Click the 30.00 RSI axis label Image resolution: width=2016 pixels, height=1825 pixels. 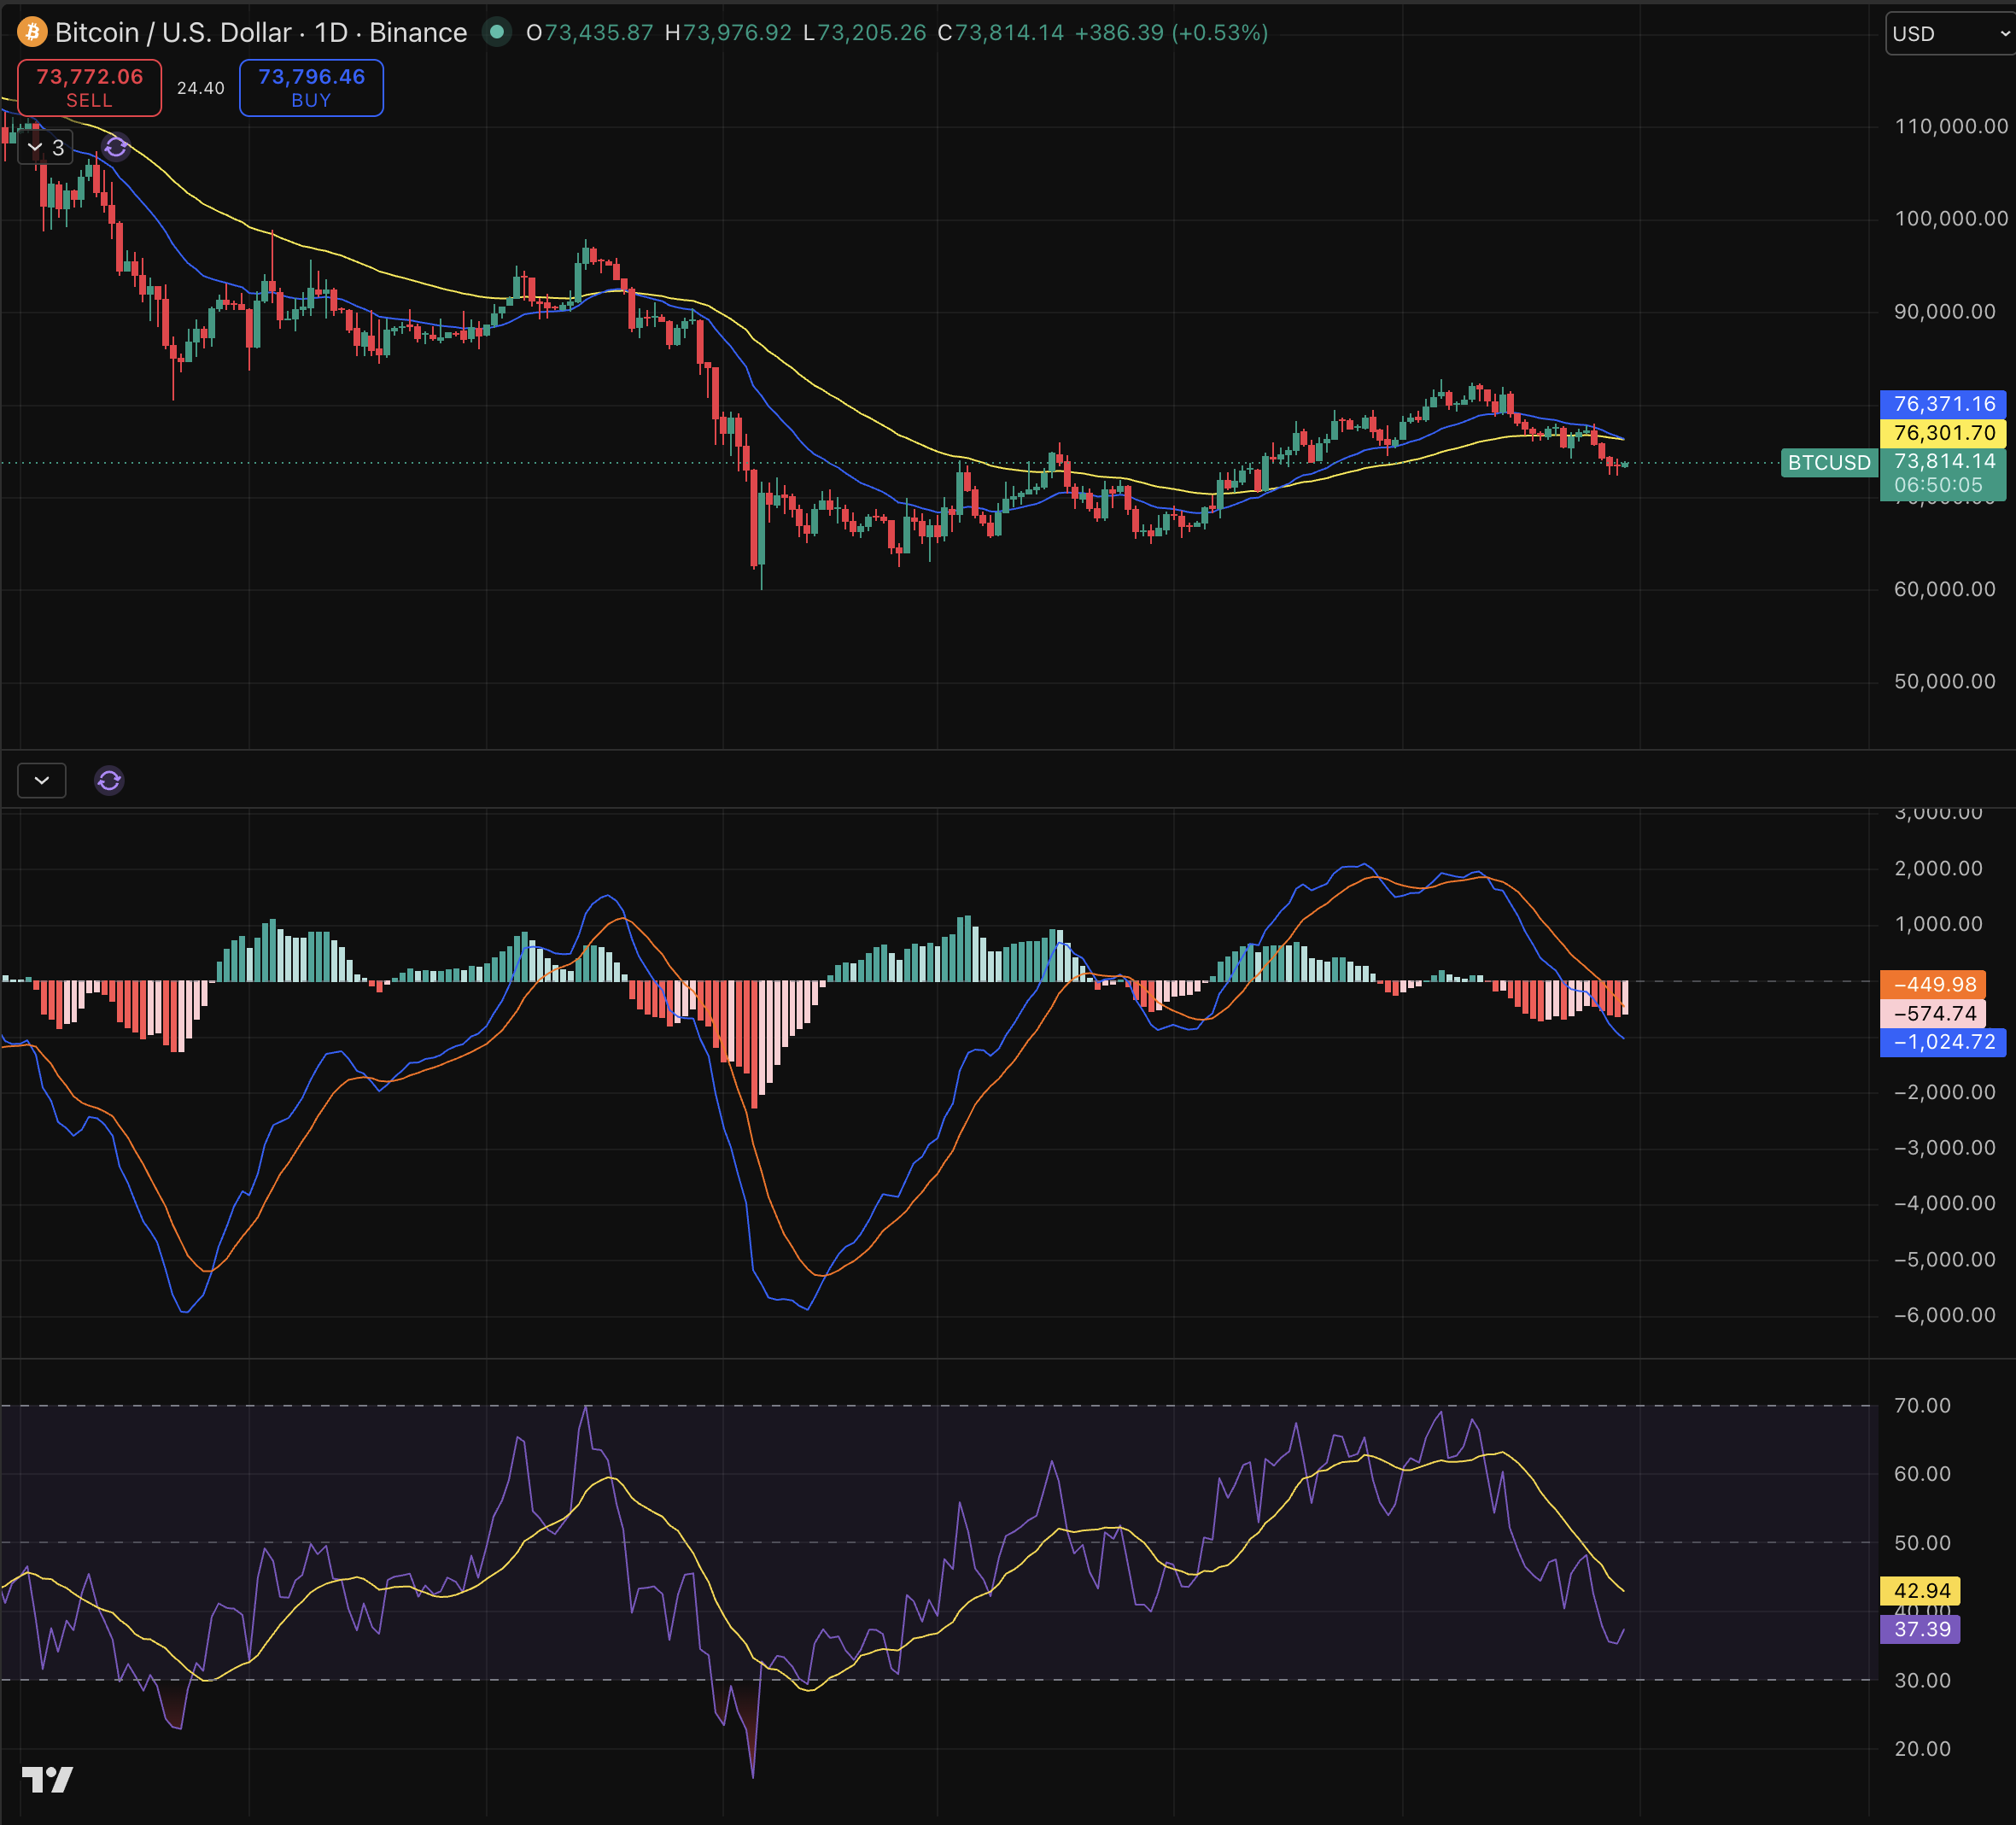[1922, 1681]
